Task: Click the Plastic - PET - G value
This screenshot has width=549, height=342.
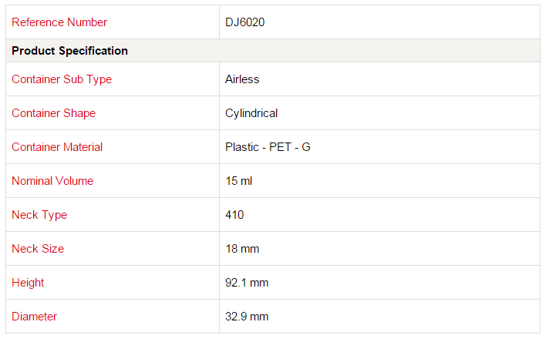Action: tap(268, 147)
